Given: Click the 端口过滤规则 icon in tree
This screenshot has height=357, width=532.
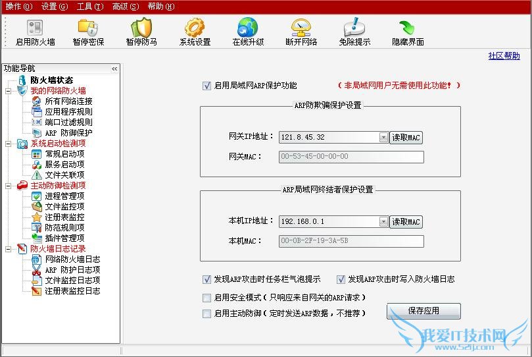Looking at the screenshot, I should [x=36, y=122].
